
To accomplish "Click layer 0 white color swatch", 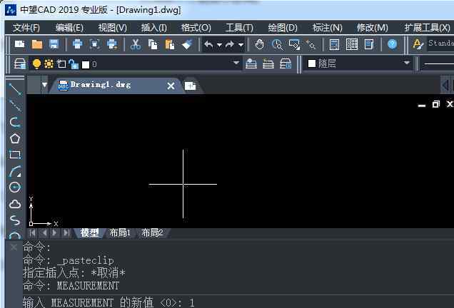I will (86, 64).
